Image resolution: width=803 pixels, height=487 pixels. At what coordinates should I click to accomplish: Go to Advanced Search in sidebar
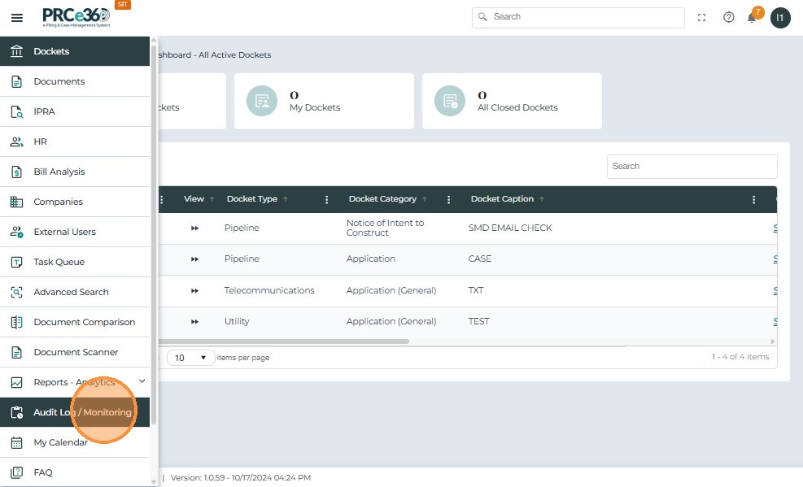pos(71,292)
